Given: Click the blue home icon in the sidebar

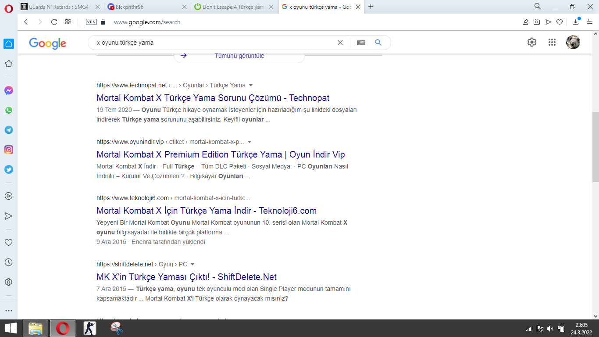Looking at the screenshot, I should pyautogui.click(x=9, y=44).
